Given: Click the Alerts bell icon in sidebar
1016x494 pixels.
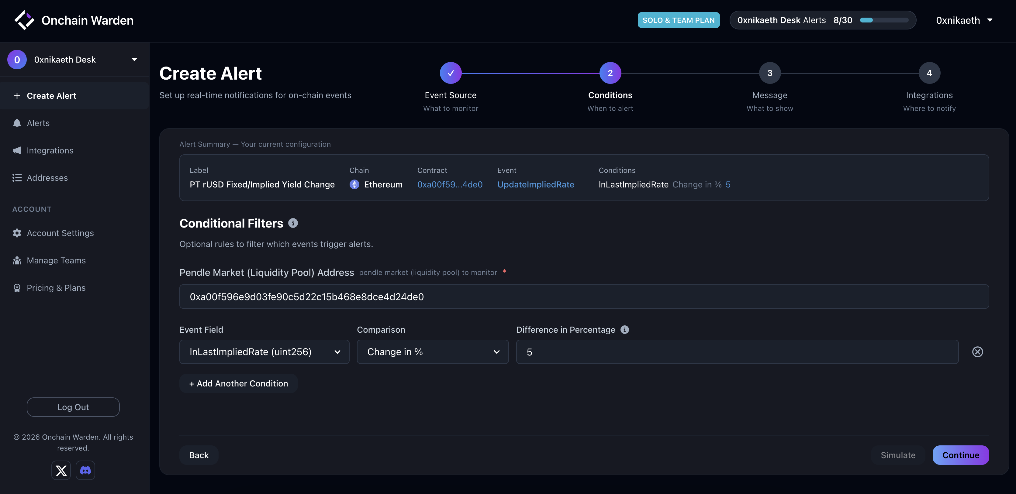Looking at the screenshot, I should [17, 123].
